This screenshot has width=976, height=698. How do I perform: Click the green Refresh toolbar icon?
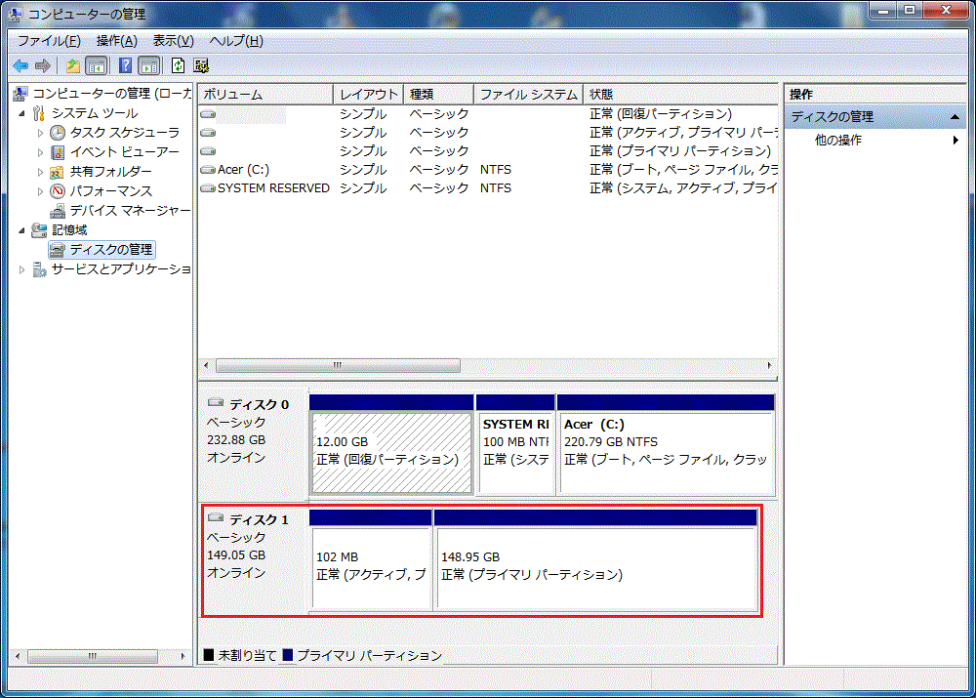click(178, 65)
